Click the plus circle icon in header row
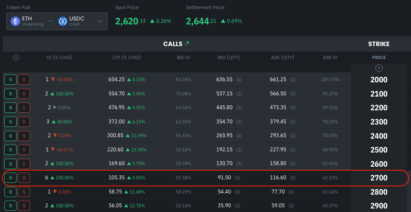 16,58
